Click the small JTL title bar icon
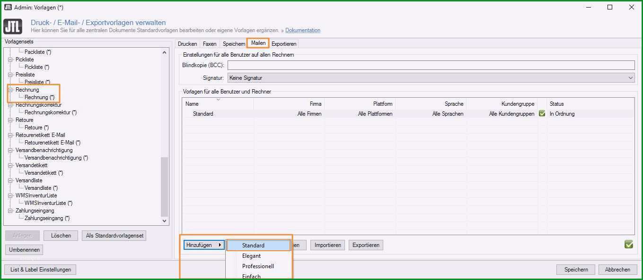 coord(8,7)
